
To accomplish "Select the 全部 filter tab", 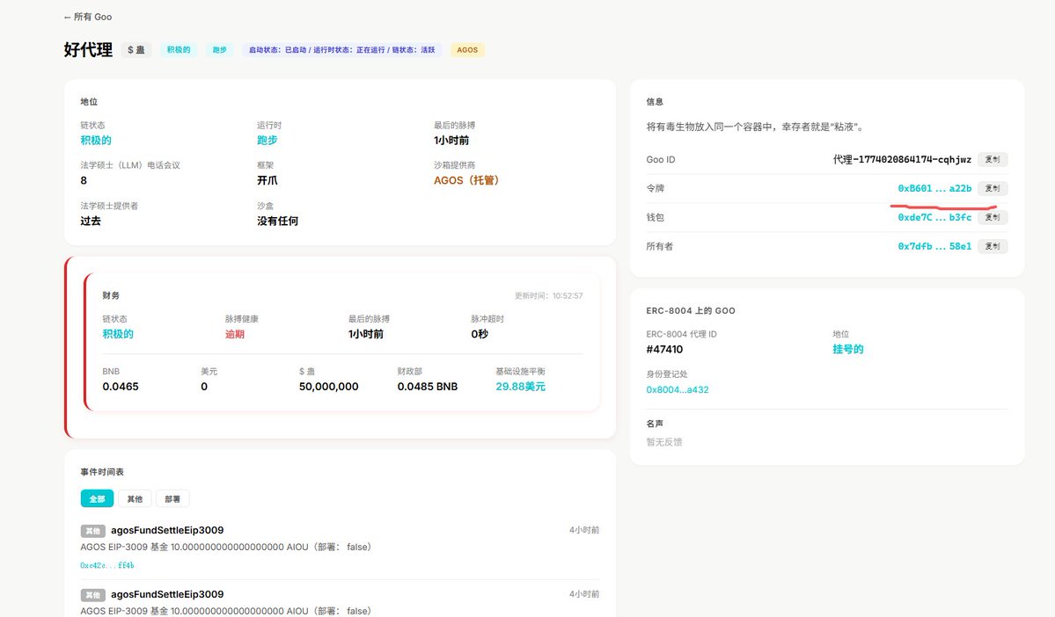I will coord(97,498).
